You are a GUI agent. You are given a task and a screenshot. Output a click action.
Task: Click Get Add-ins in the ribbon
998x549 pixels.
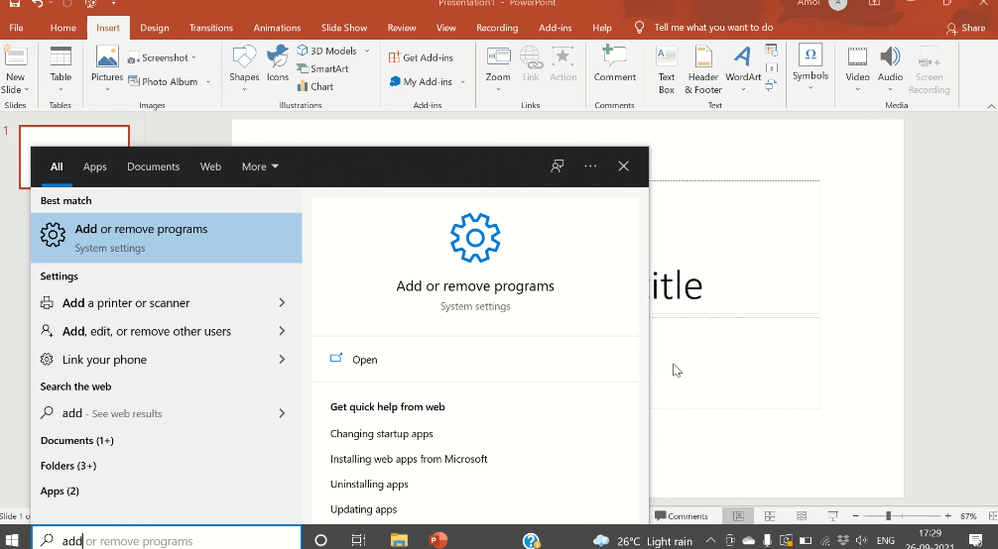coord(421,57)
